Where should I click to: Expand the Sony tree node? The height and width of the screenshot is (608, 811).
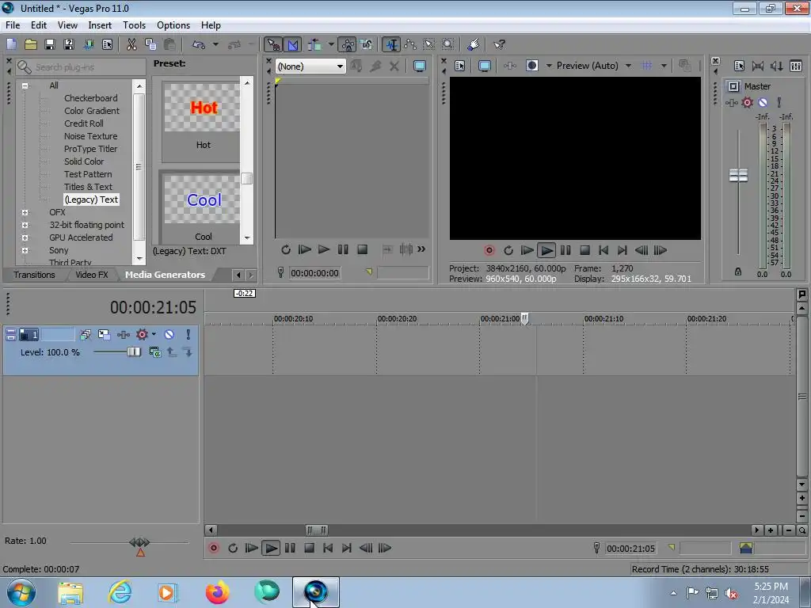[25, 250]
